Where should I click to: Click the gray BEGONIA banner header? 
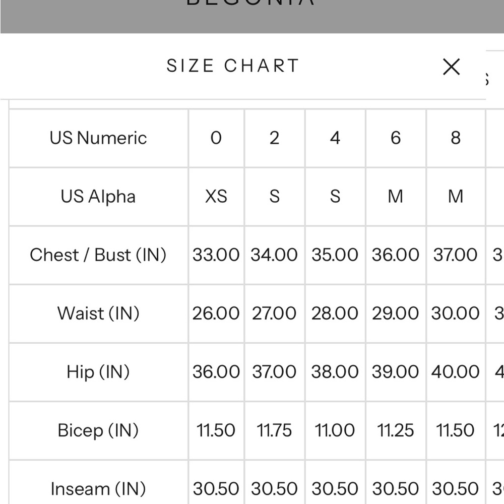click(252, 17)
